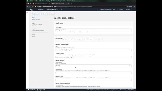The width and height of the screenshot is (162, 91).
Task: Open the Help menu
Action: coord(73,1)
